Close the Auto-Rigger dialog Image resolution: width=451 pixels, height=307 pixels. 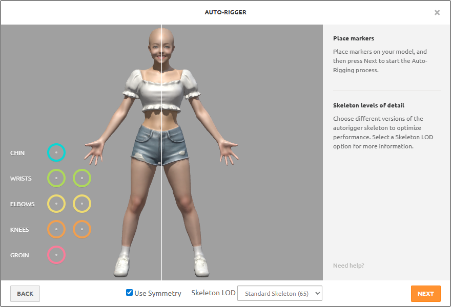click(437, 13)
